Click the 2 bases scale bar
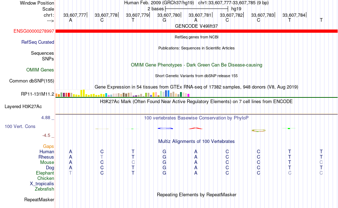The height and width of the screenshot is (208, 338). click(196, 9)
